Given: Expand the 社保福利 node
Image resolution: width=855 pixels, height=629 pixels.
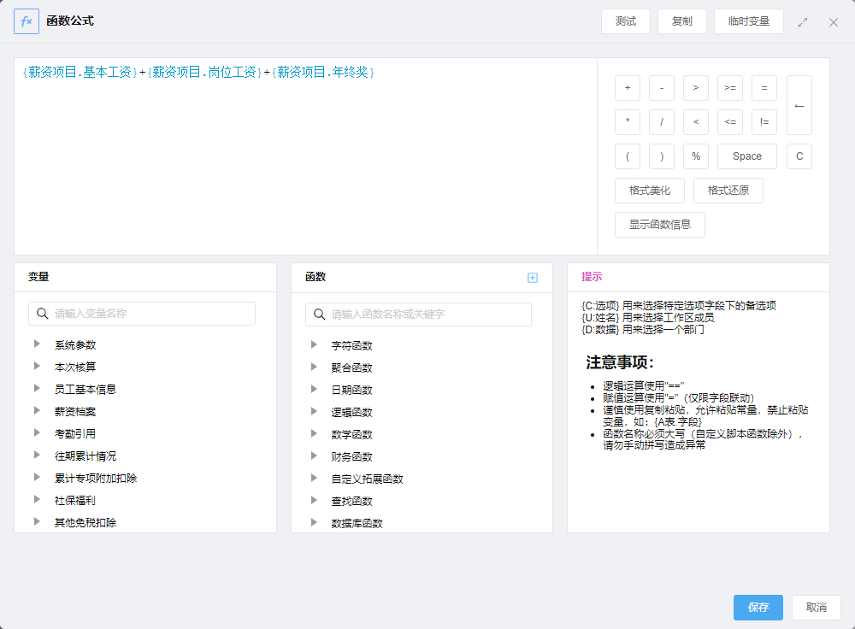Looking at the screenshot, I should [x=37, y=499].
